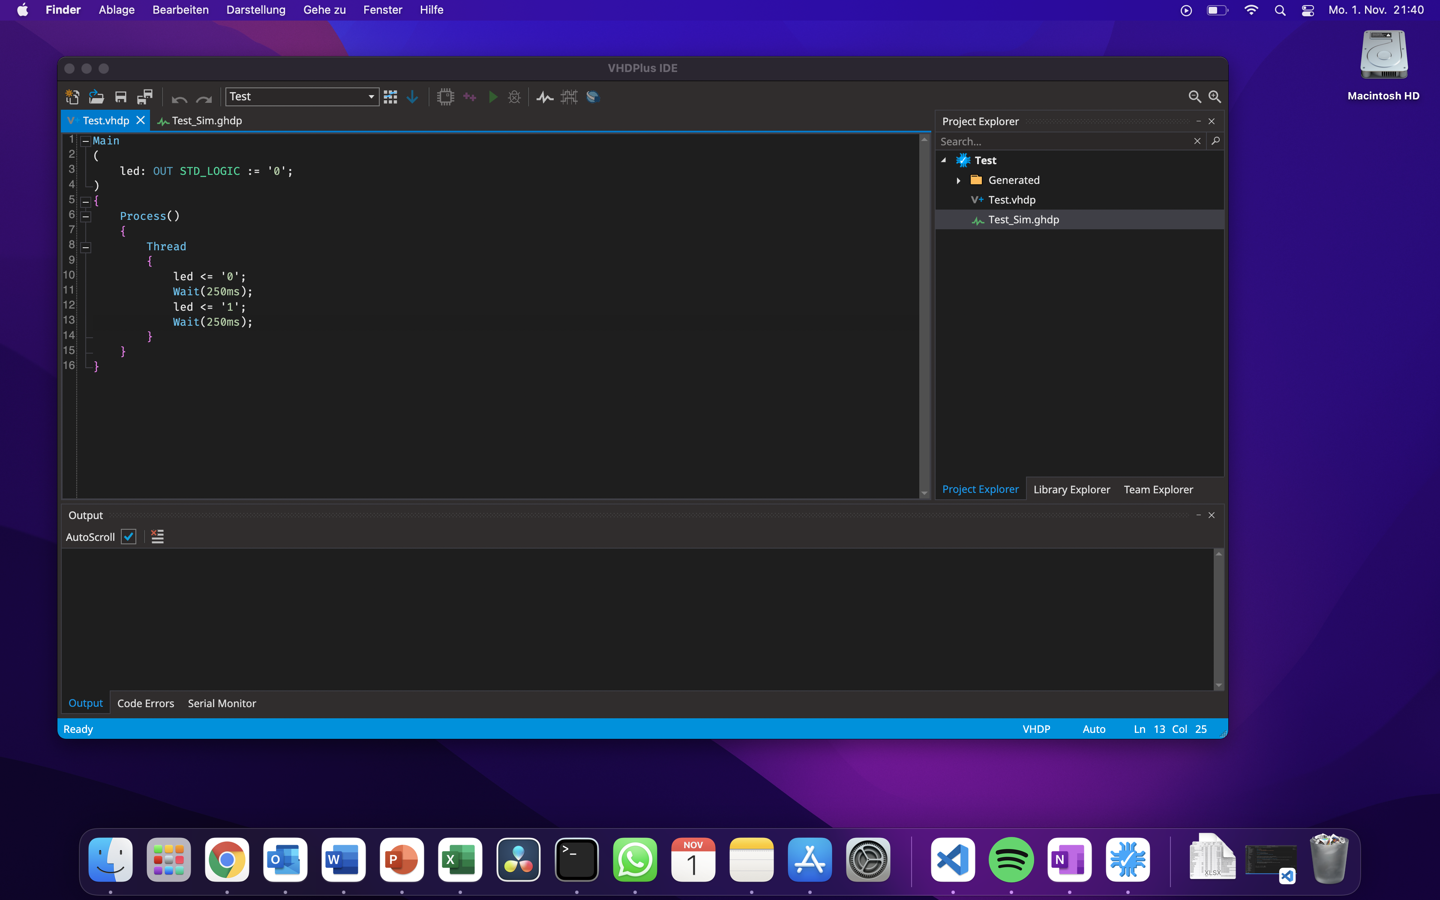This screenshot has height=900, width=1440.
Task: Open VHDPlus IDE from the Dock
Action: point(1128,860)
